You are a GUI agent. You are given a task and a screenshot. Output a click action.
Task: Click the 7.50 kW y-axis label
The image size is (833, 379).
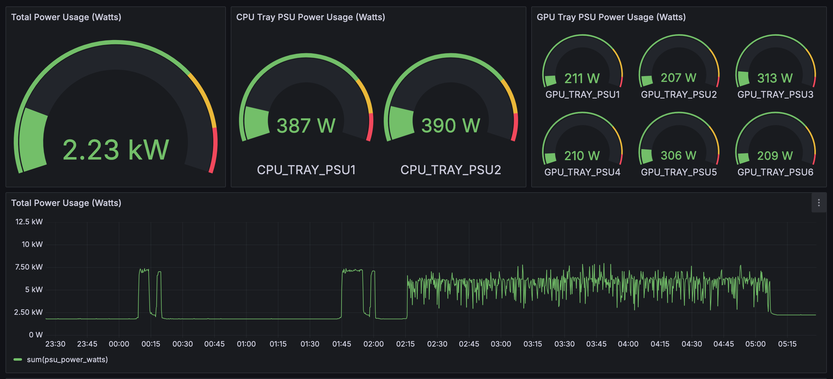click(29, 267)
